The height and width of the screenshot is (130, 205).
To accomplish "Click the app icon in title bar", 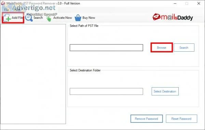I will (3, 3).
